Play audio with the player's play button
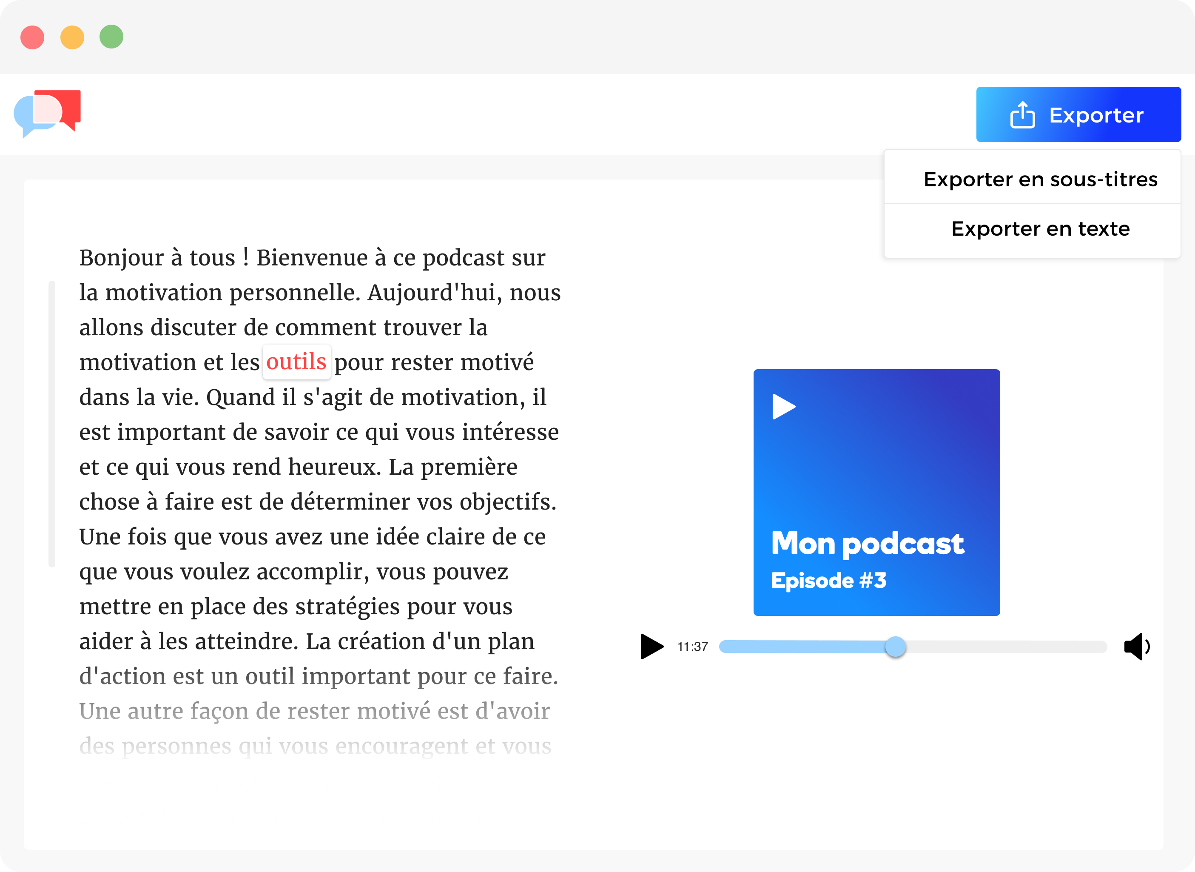This screenshot has height=872, width=1195. (652, 647)
